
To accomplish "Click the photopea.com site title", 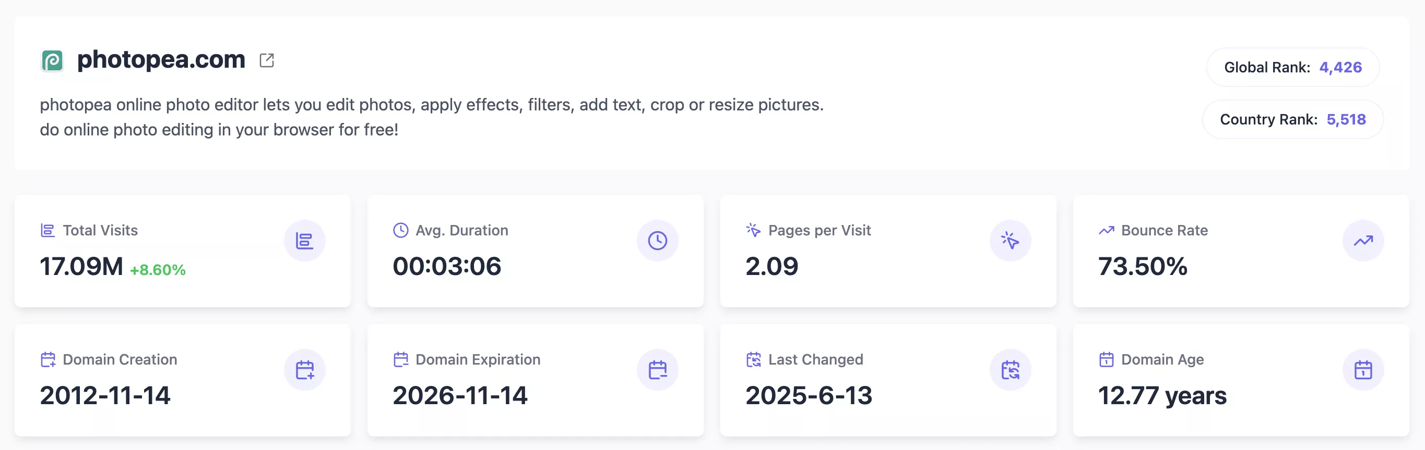I will (161, 59).
